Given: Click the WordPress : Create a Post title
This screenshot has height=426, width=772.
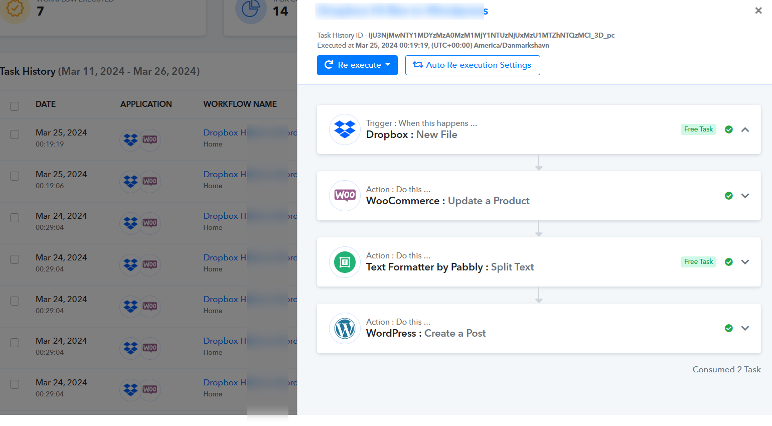Looking at the screenshot, I should (x=425, y=333).
